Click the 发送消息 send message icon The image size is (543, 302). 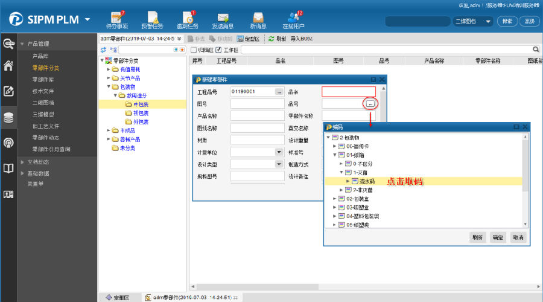click(x=223, y=19)
